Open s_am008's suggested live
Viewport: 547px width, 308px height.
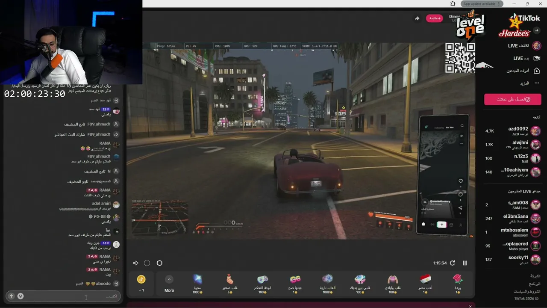(513, 205)
